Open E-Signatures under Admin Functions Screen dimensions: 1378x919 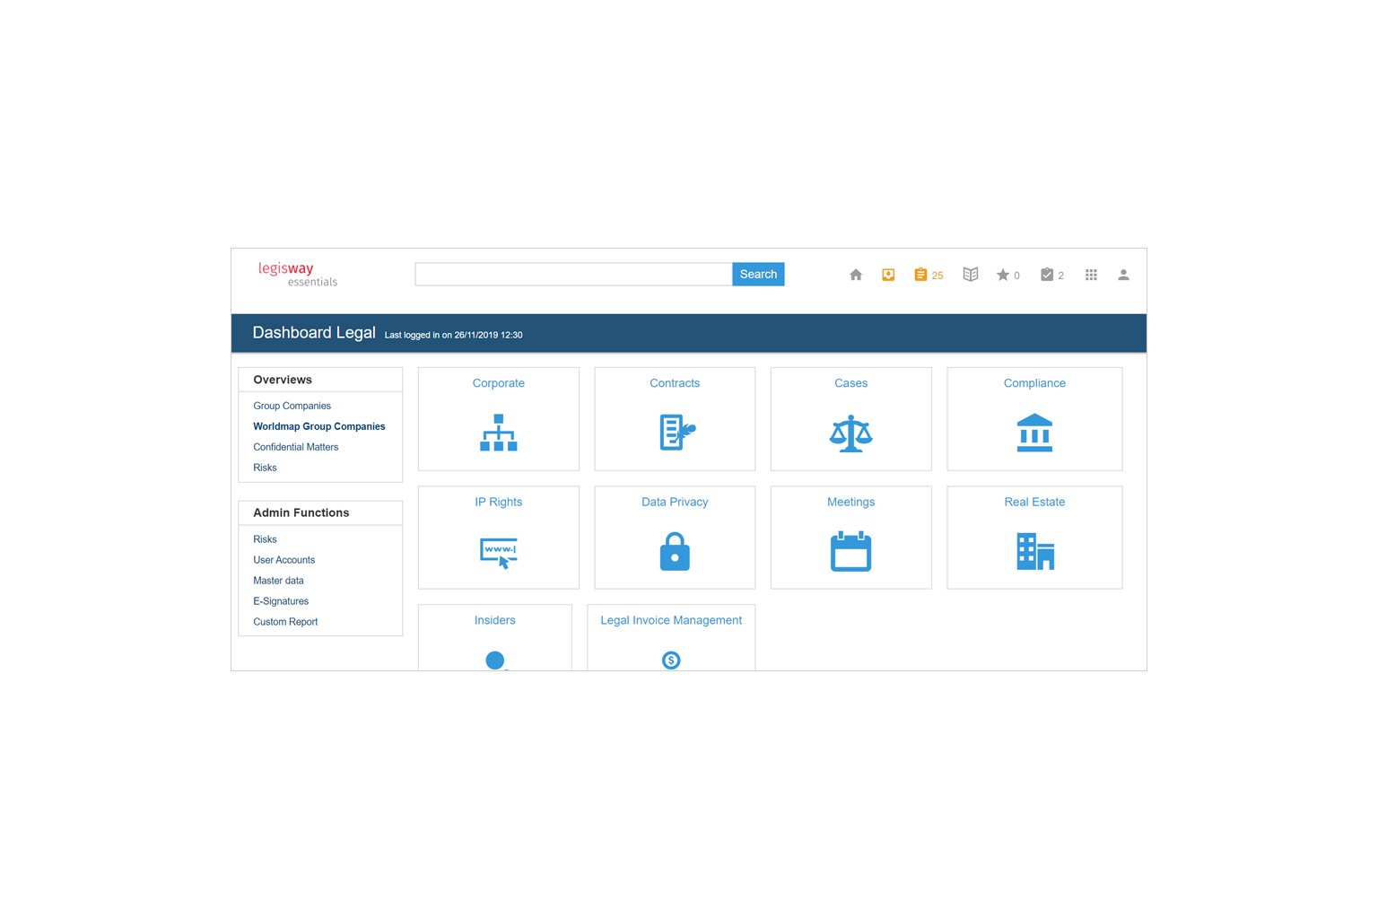pyautogui.click(x=281, y=601)
